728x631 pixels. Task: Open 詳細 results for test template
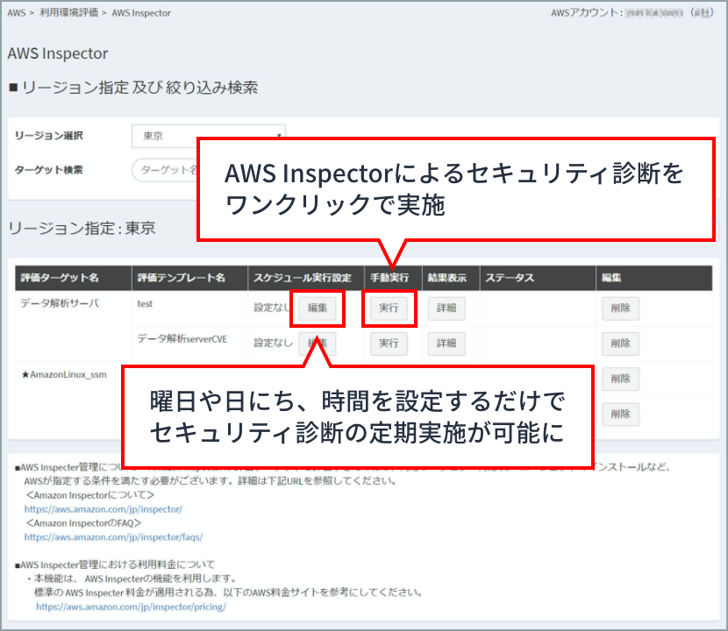click(x=446, y=308)
